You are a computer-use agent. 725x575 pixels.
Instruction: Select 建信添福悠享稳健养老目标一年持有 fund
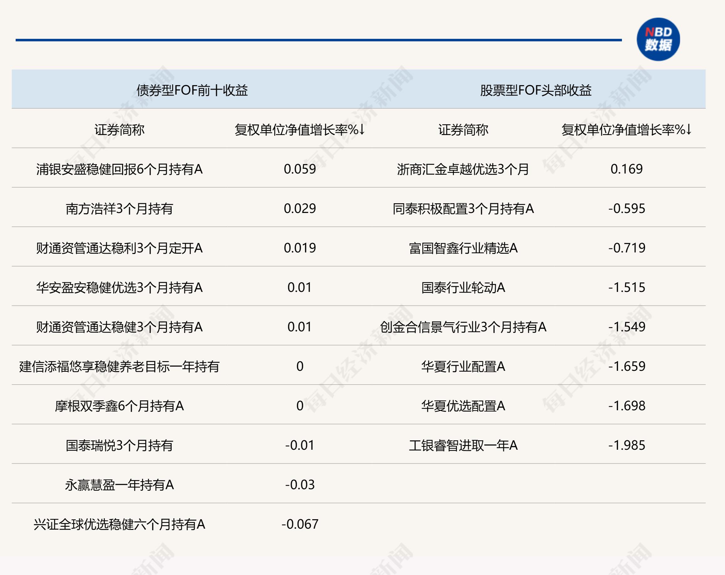pyautogui.click(x=119, y=366)
